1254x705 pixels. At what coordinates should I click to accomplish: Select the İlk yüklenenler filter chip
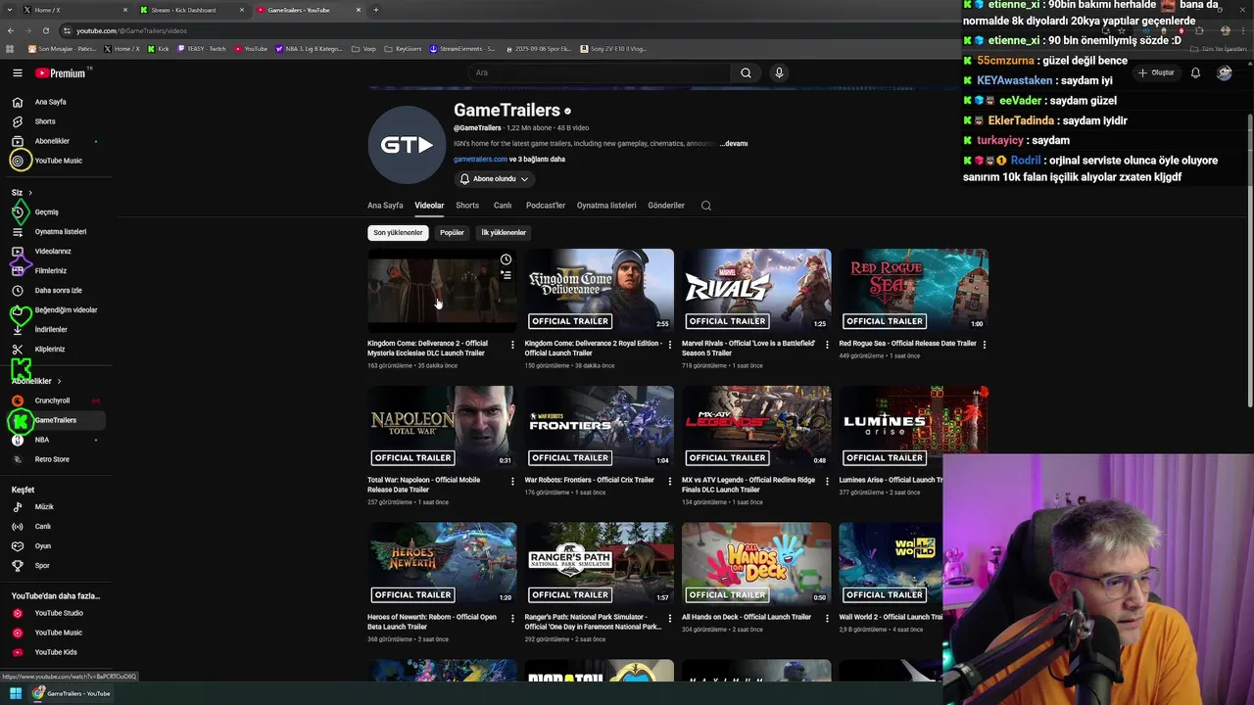pyautogui.click(x=504, y=233)
